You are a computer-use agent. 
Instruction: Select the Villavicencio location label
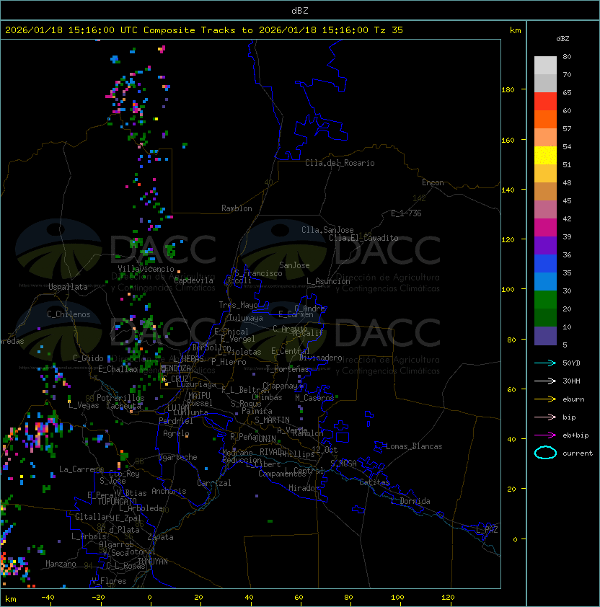[x=146, y=269]
